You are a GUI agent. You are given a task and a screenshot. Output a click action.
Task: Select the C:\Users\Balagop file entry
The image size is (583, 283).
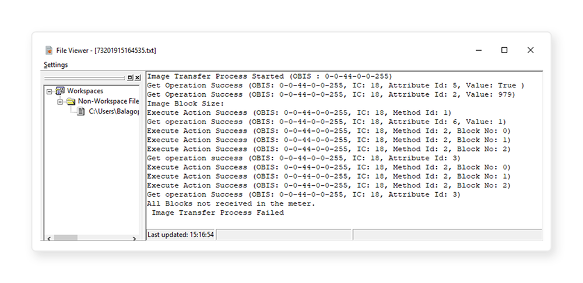click(114, 111)
